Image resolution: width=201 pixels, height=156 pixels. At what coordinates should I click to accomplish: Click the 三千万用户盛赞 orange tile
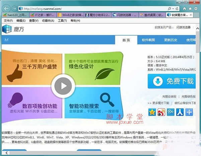coord(32,67)
